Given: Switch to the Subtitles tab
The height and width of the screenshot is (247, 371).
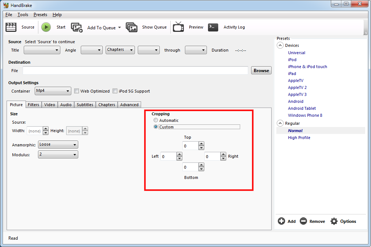Looking at the screenshot, I should (85, 105).
